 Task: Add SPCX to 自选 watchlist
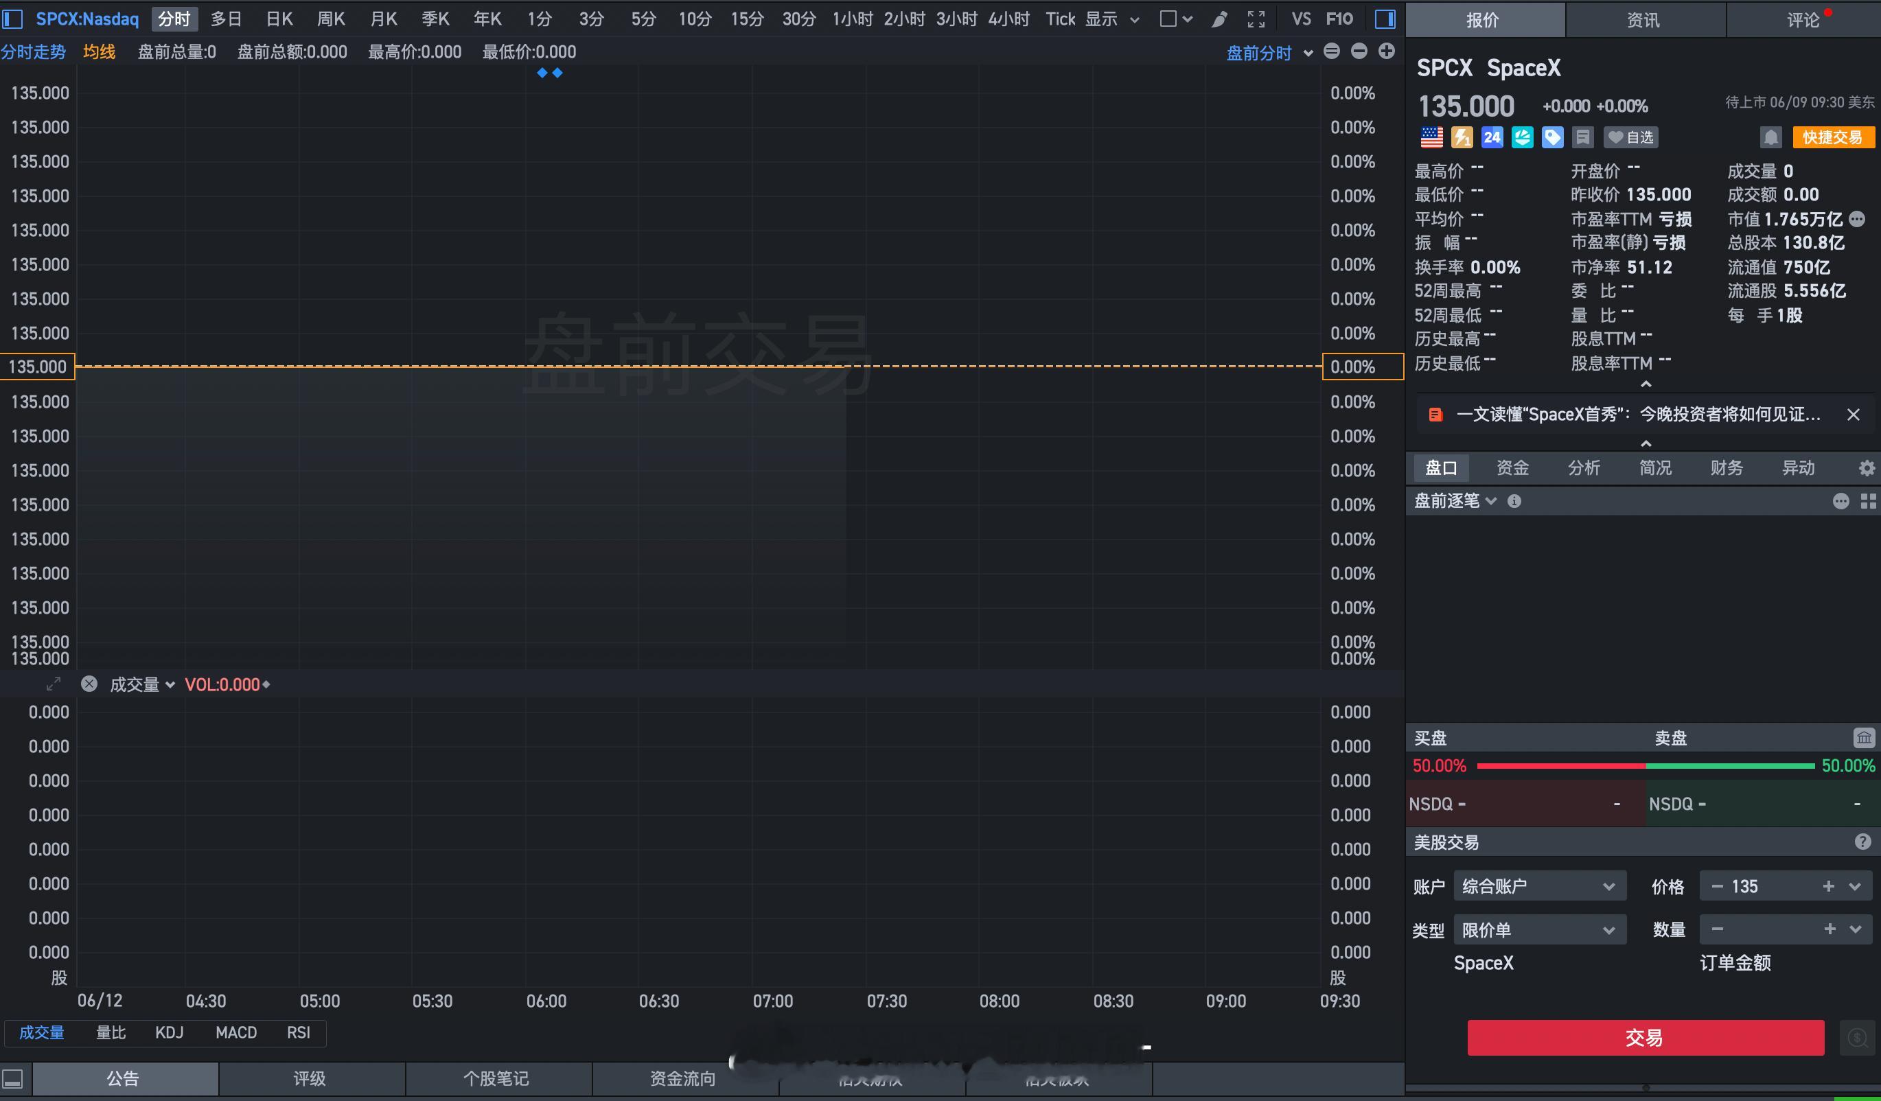click(x=1630, y=137)
